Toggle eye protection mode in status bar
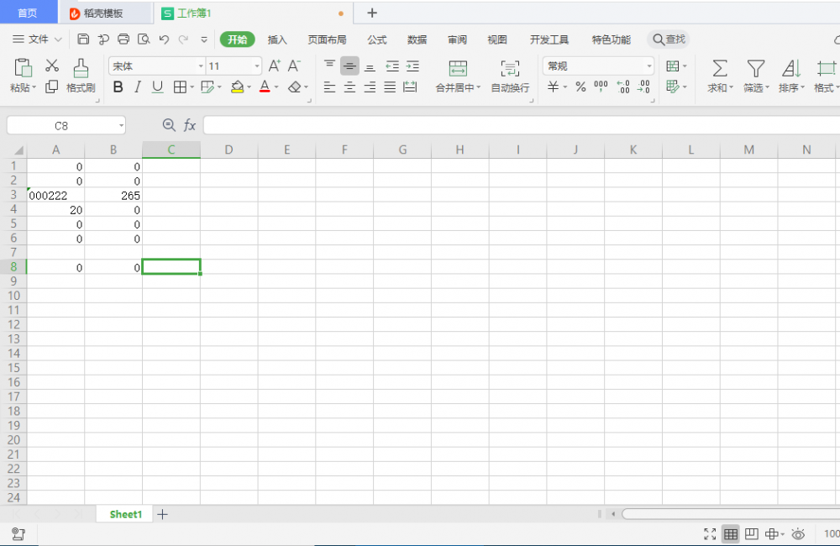The width and height of the screenshot is (840, 546). pos(798,534)
